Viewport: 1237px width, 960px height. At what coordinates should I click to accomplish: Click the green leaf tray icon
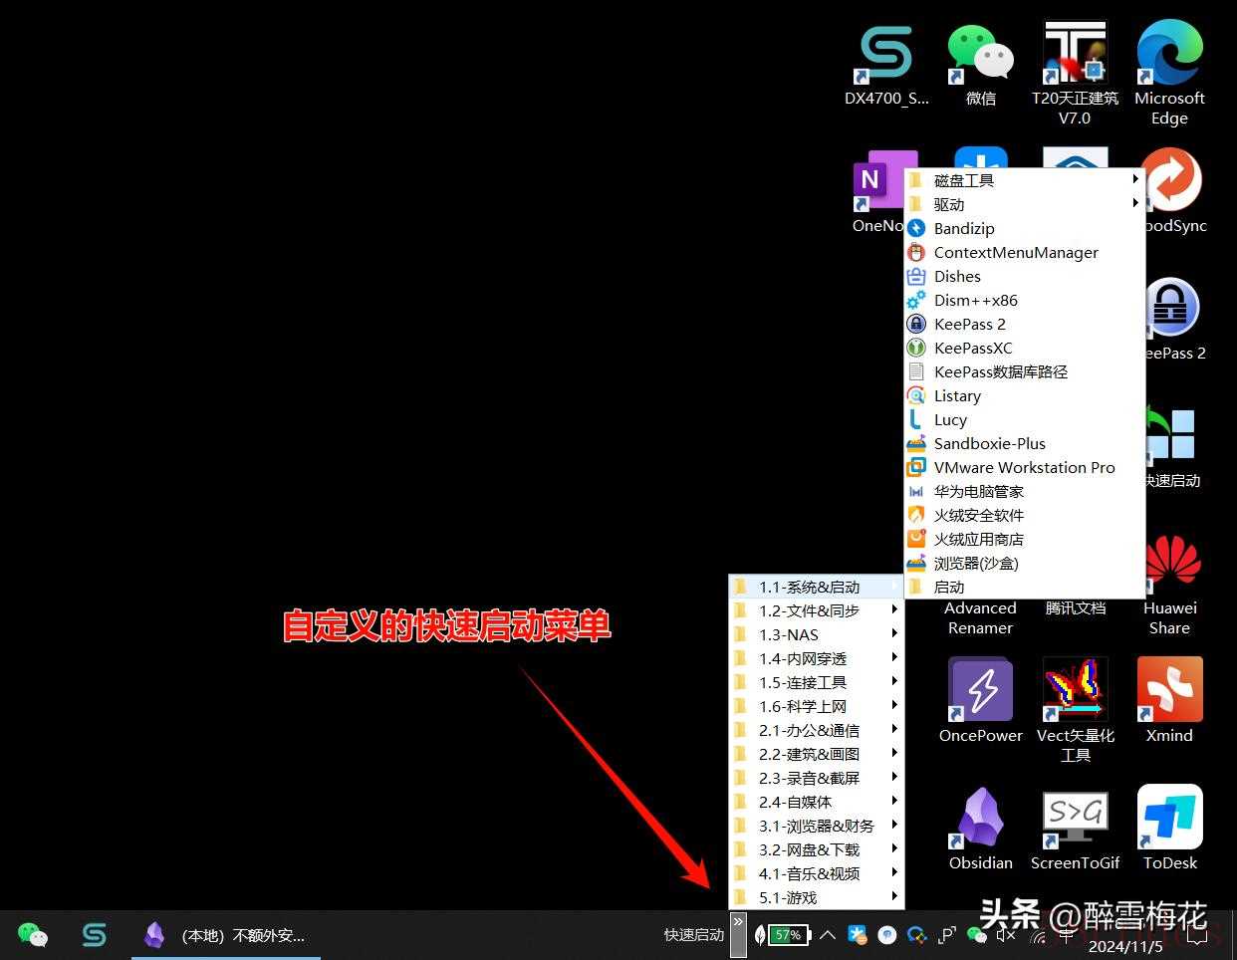click(760, 935)
